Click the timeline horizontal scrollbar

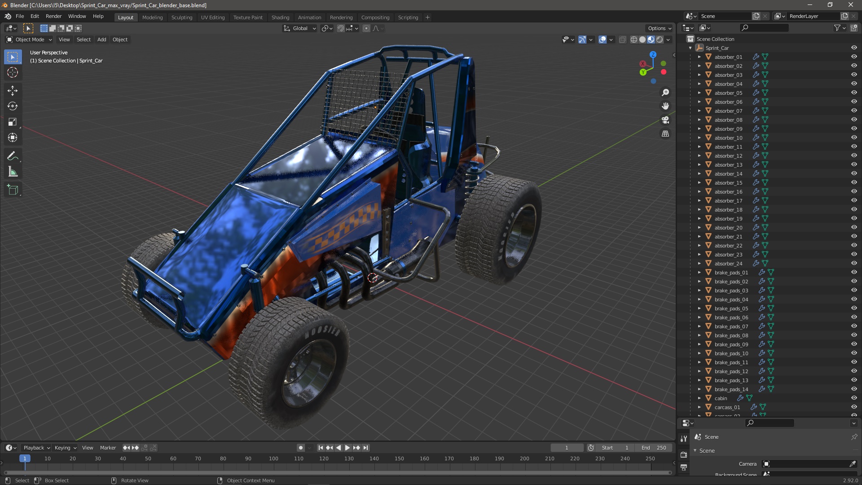tap(338, 472)
